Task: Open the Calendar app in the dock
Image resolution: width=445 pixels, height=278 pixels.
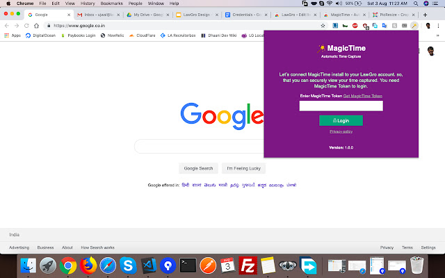Action: point(227,265)
